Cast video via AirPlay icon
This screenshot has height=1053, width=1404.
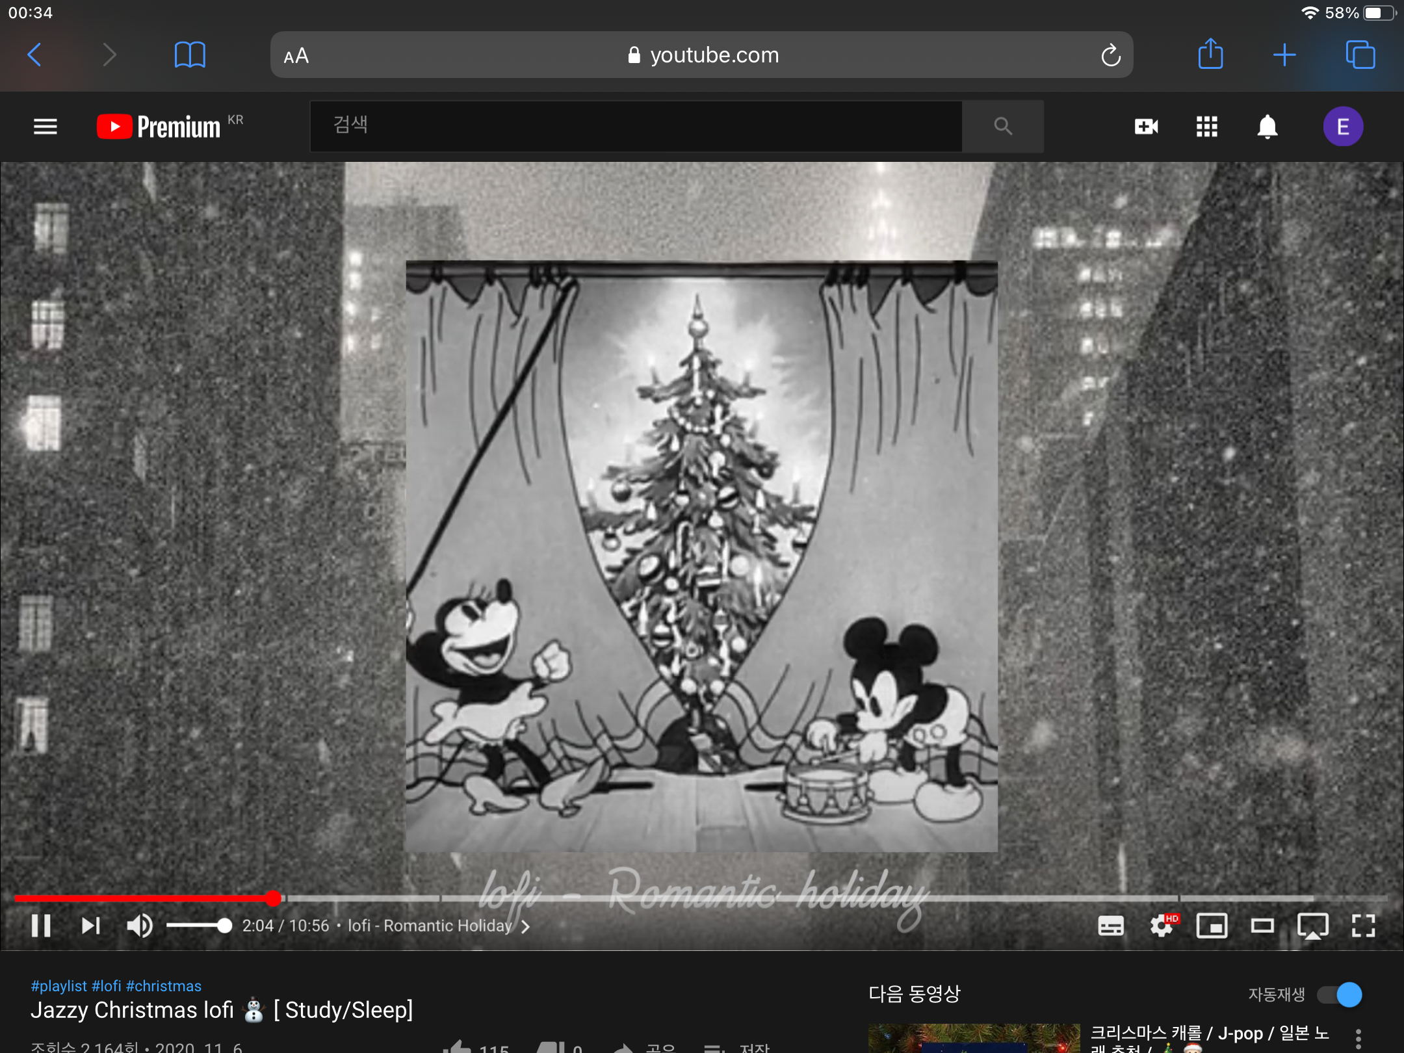coord(1312,926)
